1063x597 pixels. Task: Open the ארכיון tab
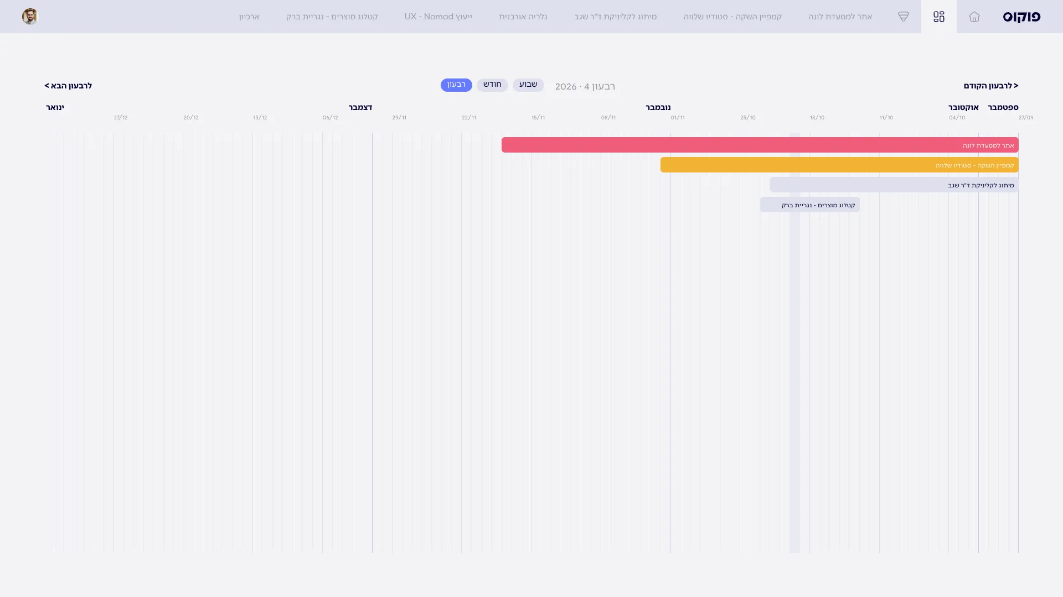pos(249,17)
